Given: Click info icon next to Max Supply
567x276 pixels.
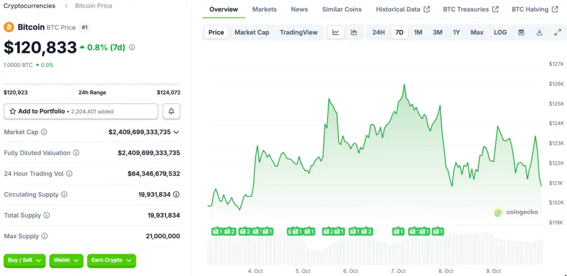Looking at the screenshot, I should pos(44,236).
